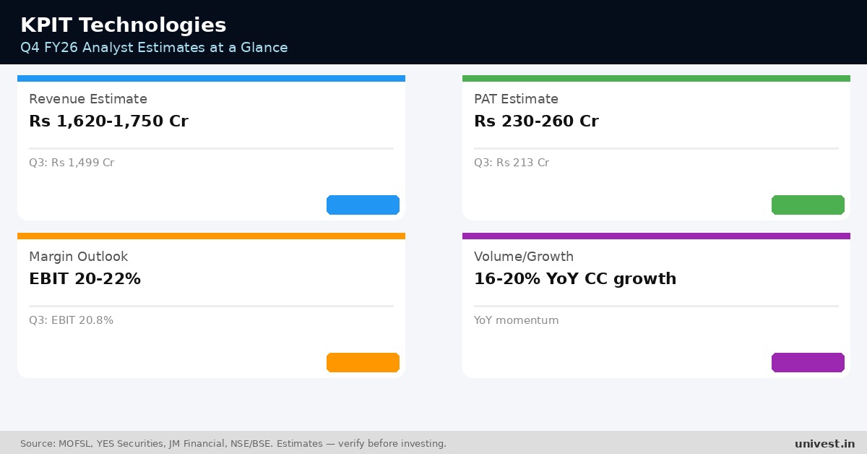Click the orange badge in Margin card
The width and height of the screenshot is (867, 454).
pos(363,362)
